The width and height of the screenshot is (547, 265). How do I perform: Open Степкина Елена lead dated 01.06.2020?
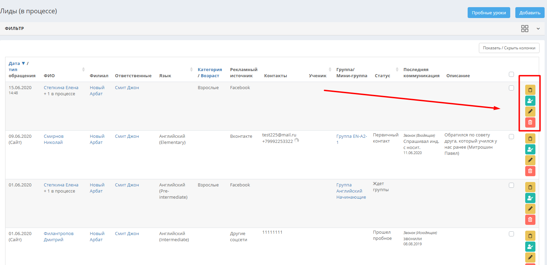coord(61,185)
